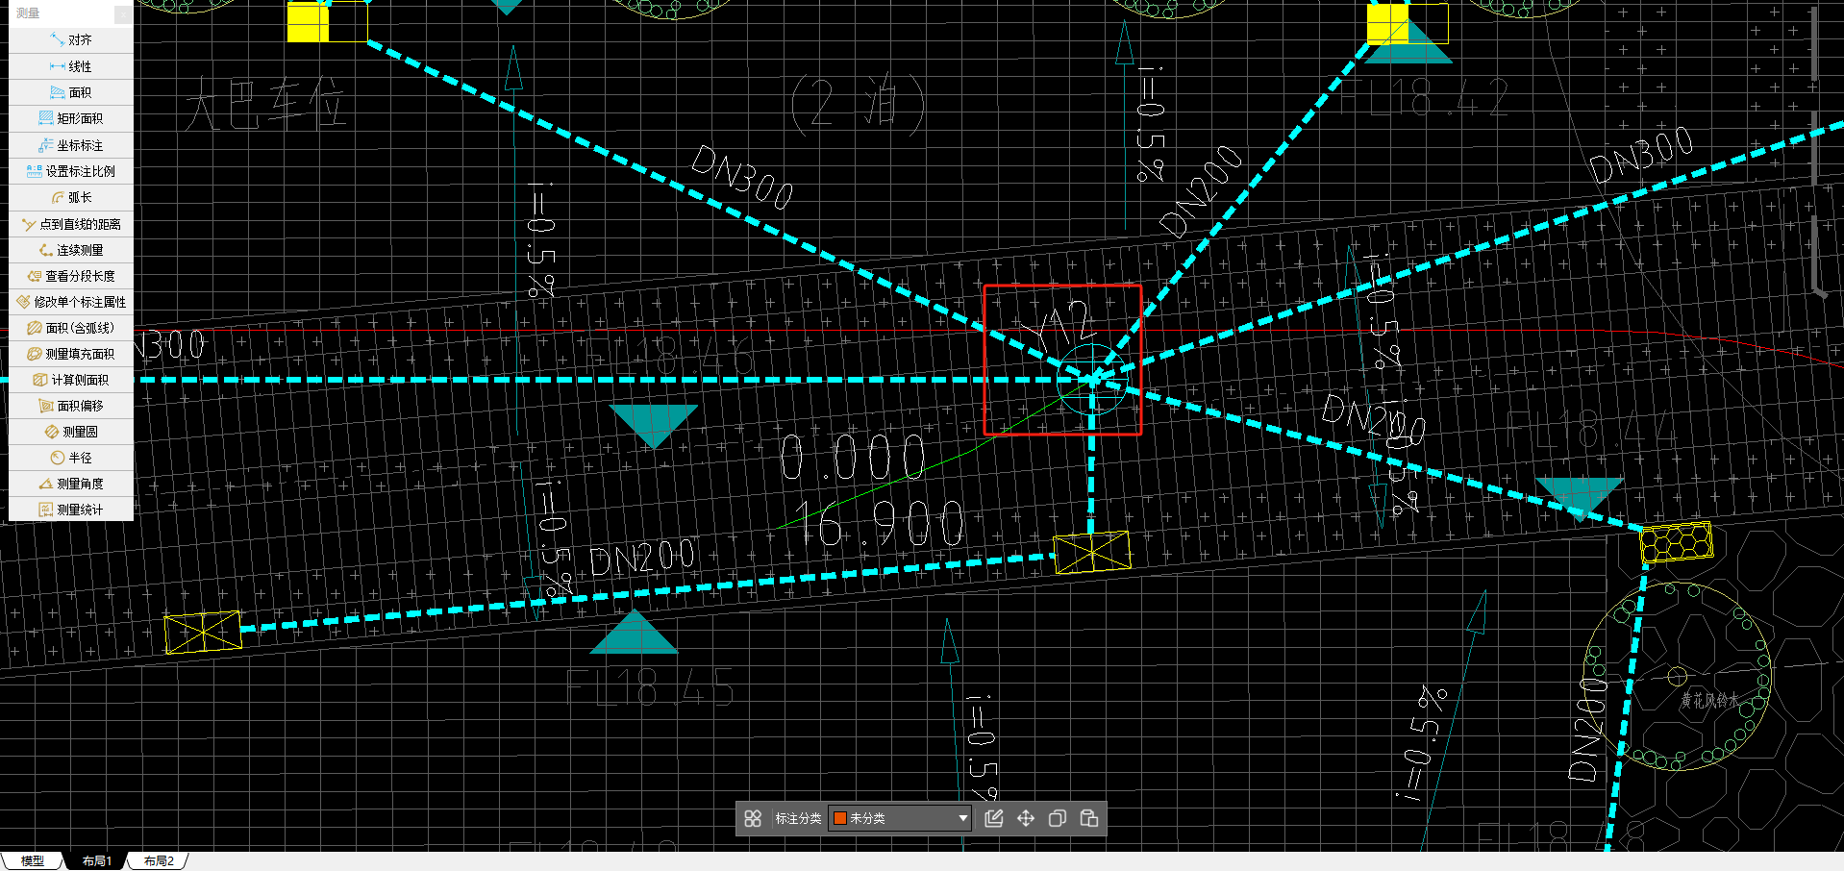Click the 16.900 elevation text
The height and width of the screenshot is (871, 1844).
[880, 524]
